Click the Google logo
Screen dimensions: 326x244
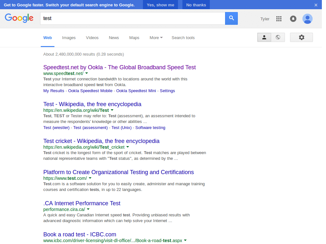pyautogui.click(x=19, y=18)
